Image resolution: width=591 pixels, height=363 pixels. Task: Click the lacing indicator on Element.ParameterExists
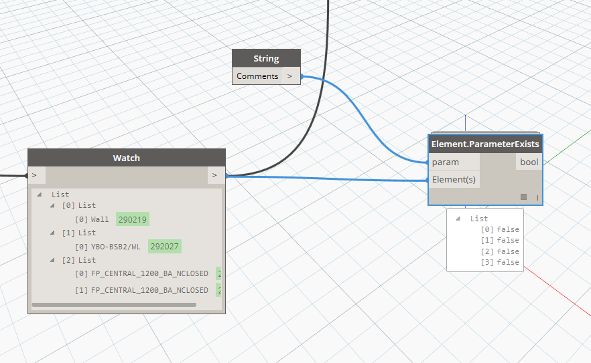[x=537, y=197]
